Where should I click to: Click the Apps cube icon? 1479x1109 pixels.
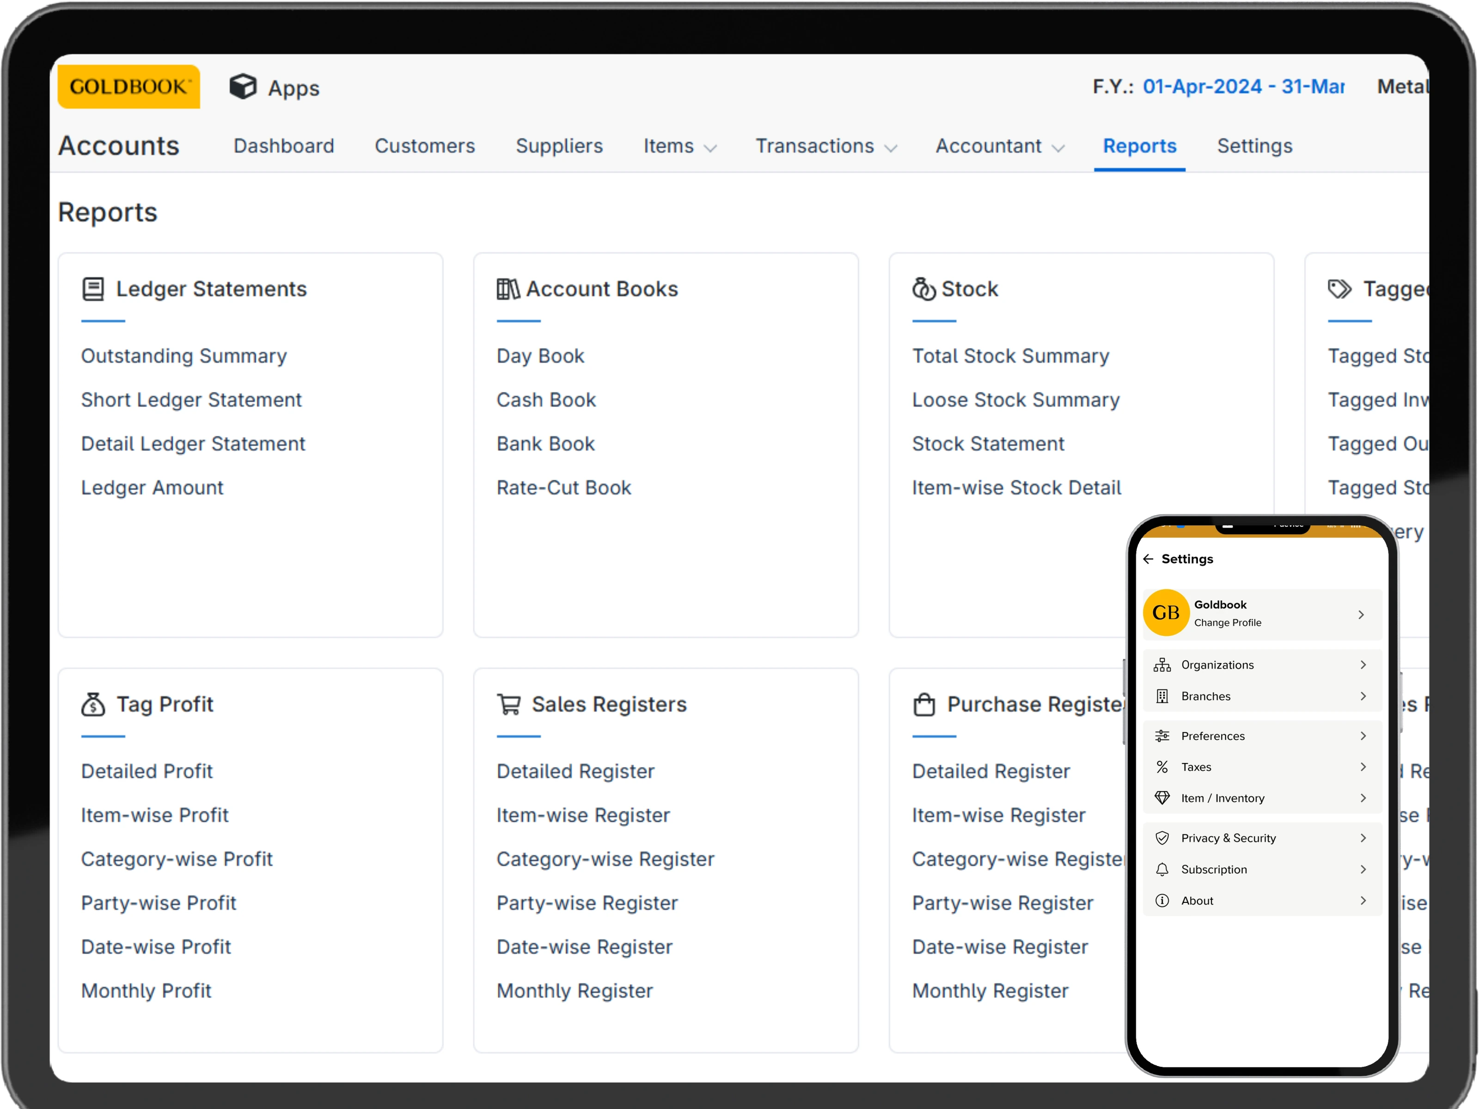[x=243, y=87]
